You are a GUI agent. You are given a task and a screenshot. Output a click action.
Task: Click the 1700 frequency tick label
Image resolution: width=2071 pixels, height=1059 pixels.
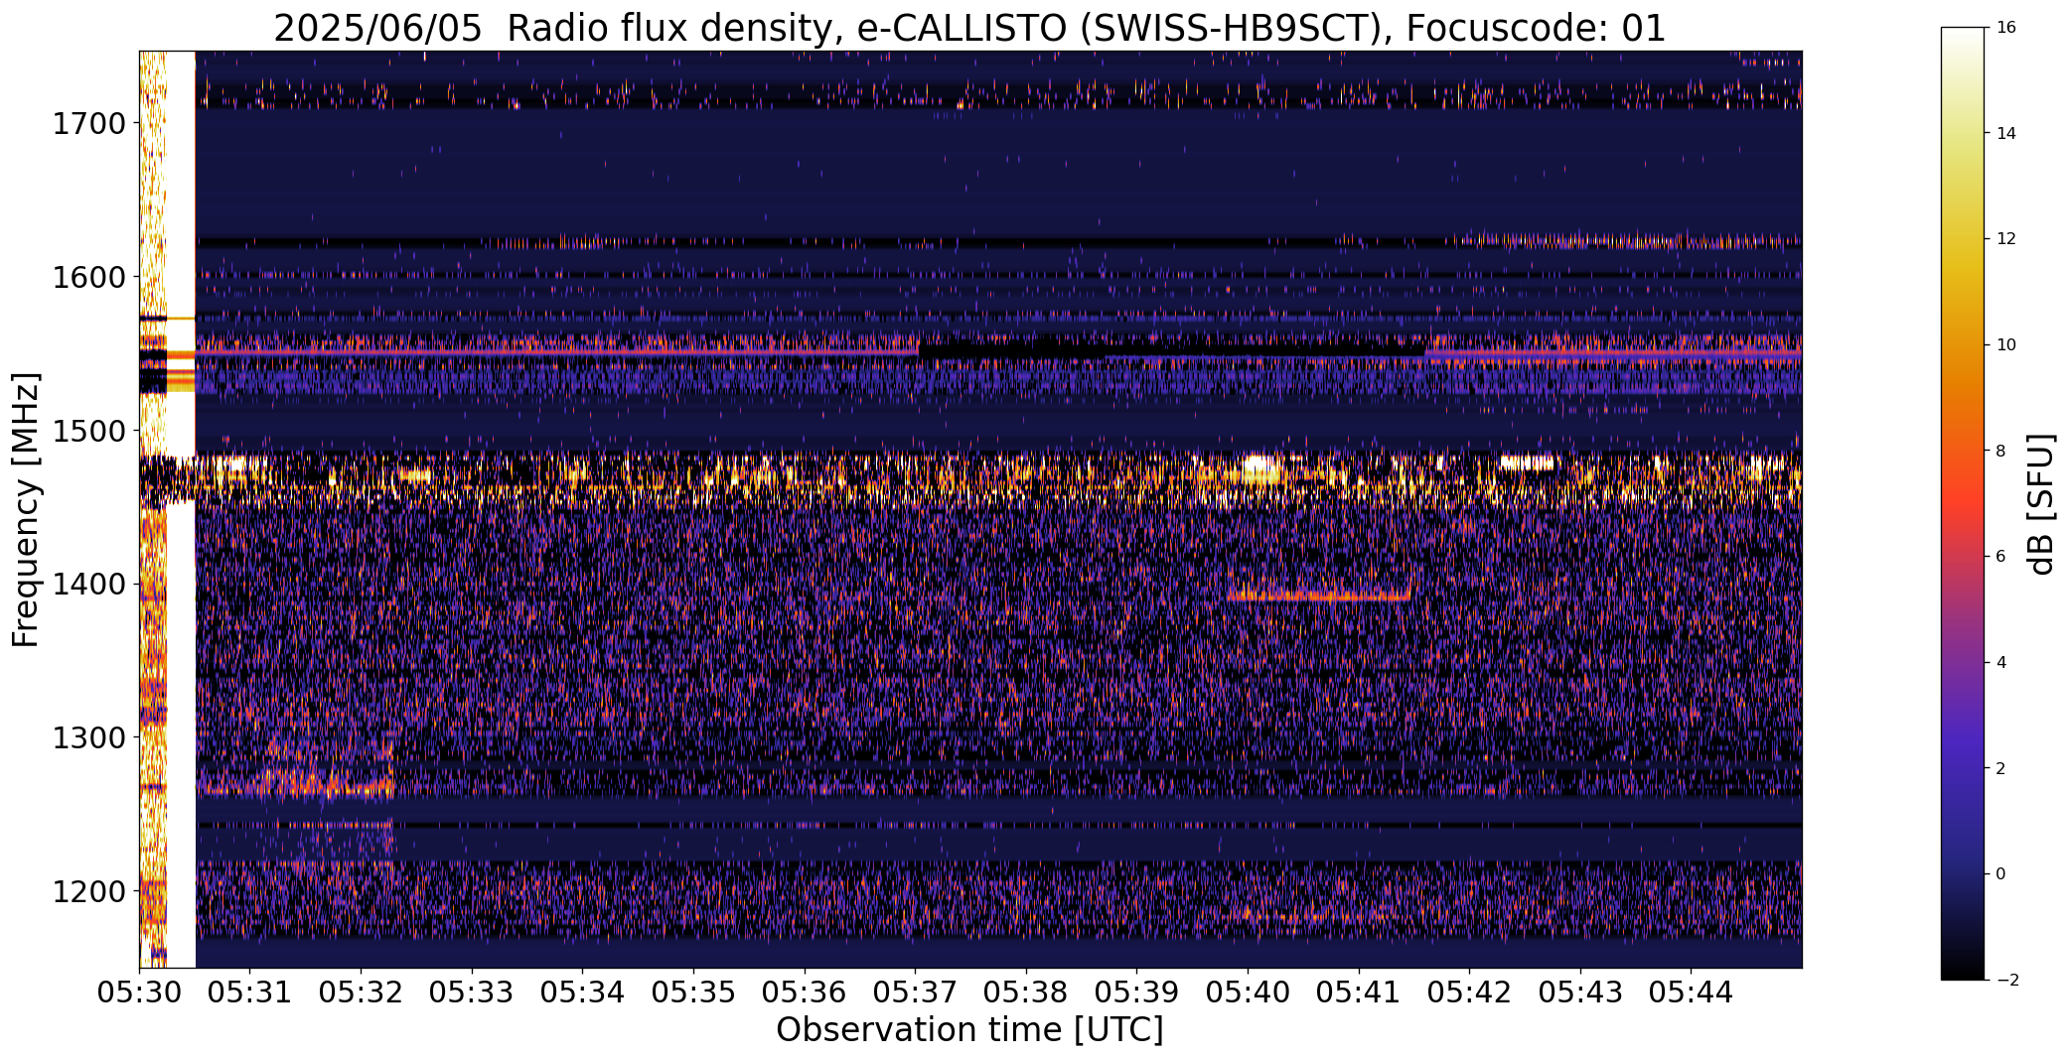click(88, 124)
